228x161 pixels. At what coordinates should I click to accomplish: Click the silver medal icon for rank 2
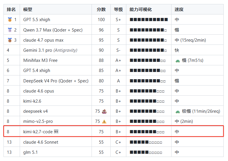point(10,30)
